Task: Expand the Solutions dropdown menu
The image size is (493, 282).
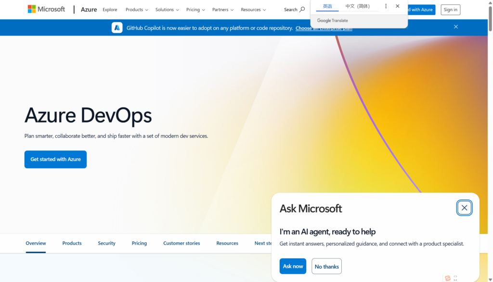Action: pos(167,10)
